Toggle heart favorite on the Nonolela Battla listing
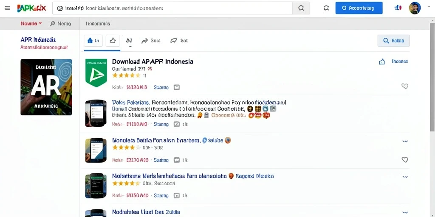 (405, 160)
